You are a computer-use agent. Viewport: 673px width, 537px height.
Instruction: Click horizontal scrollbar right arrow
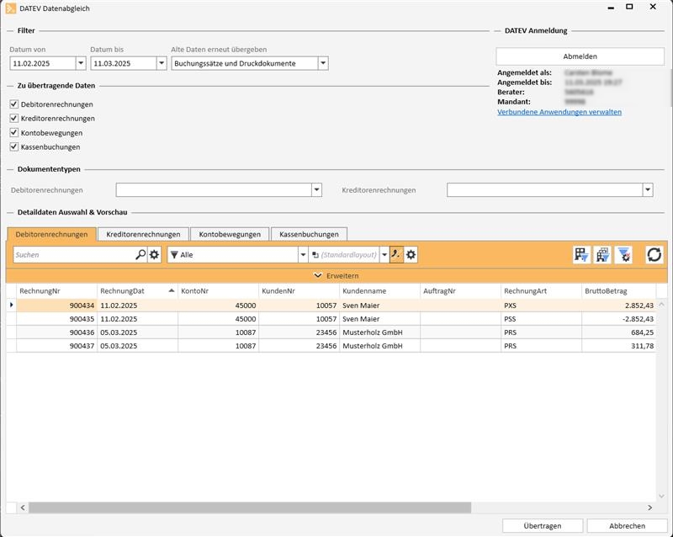point(649,508)
